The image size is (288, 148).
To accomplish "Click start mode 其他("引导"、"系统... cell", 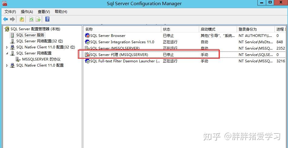I will coord(218,36).
